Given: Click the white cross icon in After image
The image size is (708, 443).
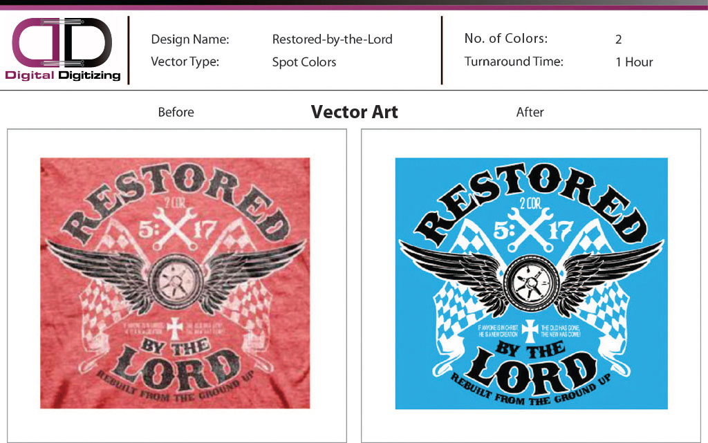Looking at the screenshot, I should pos(529,330).
